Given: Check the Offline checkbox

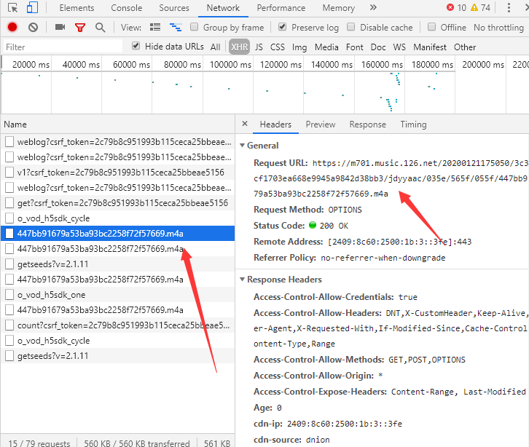Looking at the screenshot, I should coord(431,27).
